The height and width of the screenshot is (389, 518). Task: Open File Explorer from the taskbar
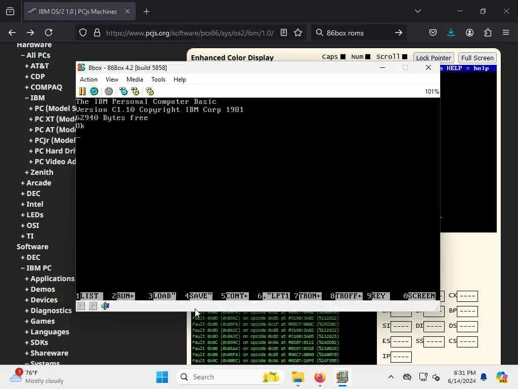click(297, 377)
